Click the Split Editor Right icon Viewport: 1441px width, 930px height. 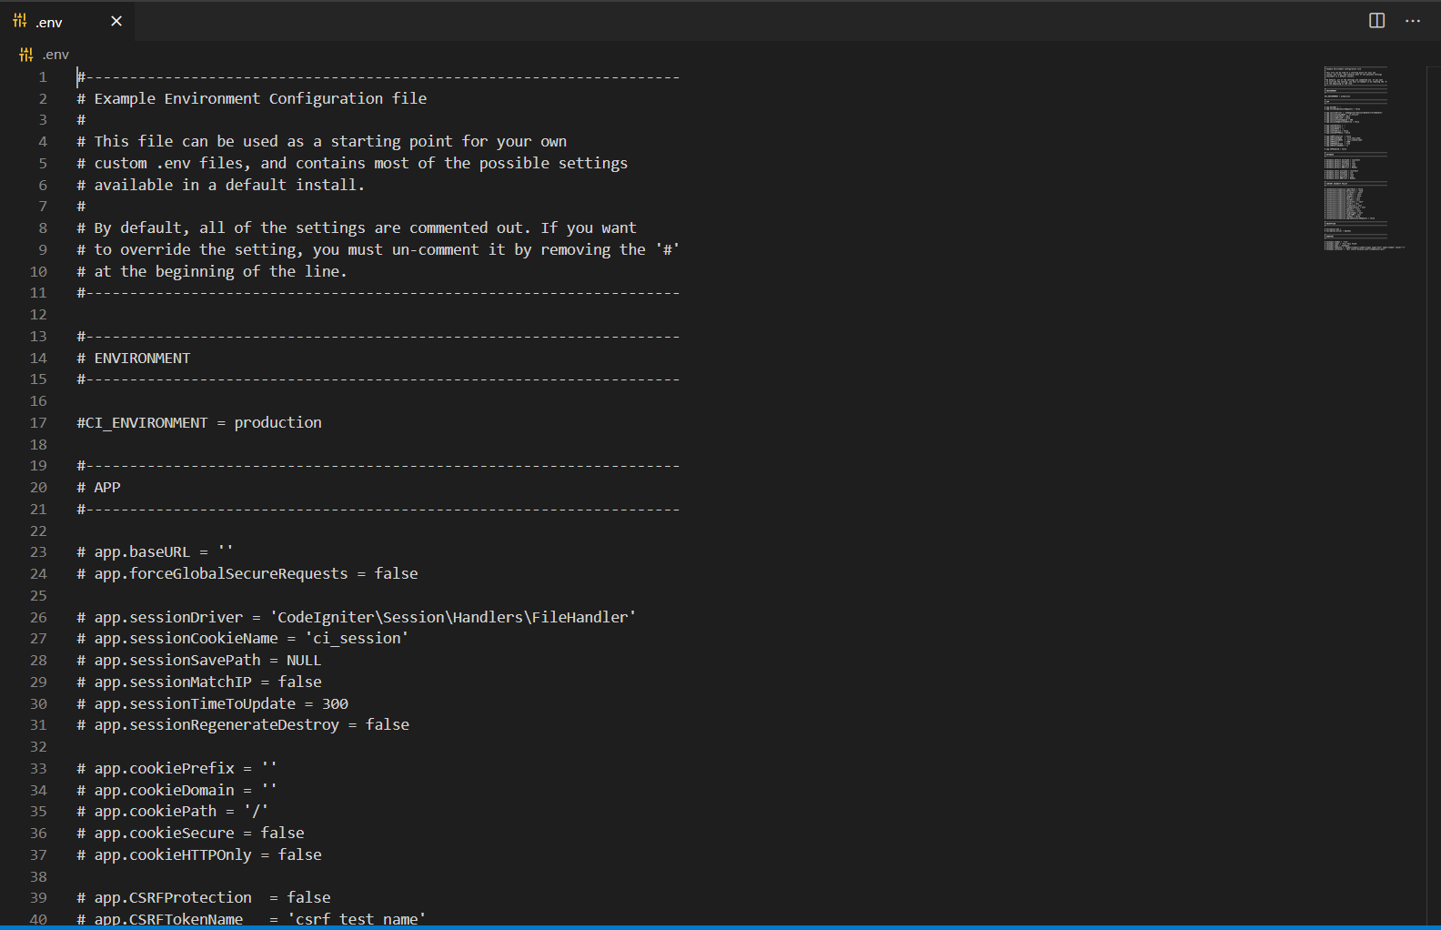pos(1376,21)
